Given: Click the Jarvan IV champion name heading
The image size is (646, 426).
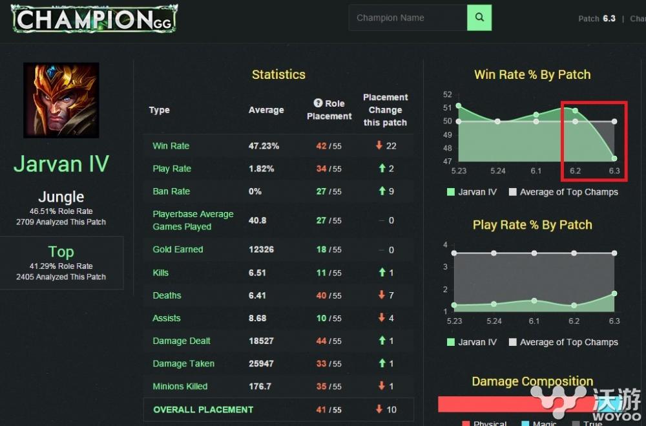Looking at the screenshot, I should 61,164.
